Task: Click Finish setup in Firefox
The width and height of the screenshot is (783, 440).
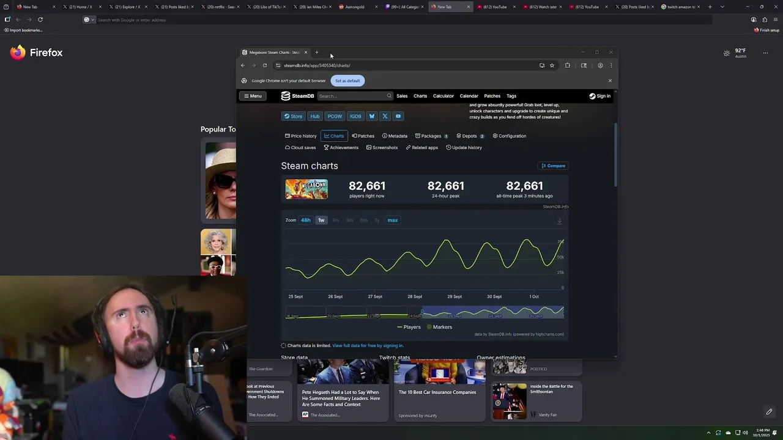Action: (767, 30)
